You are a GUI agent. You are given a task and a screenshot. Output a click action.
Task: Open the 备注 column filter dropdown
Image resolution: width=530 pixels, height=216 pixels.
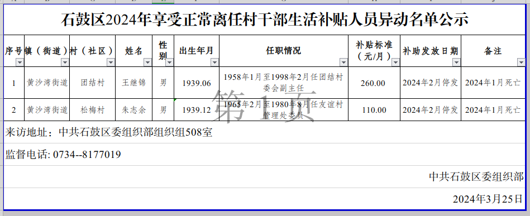(521, 62)
